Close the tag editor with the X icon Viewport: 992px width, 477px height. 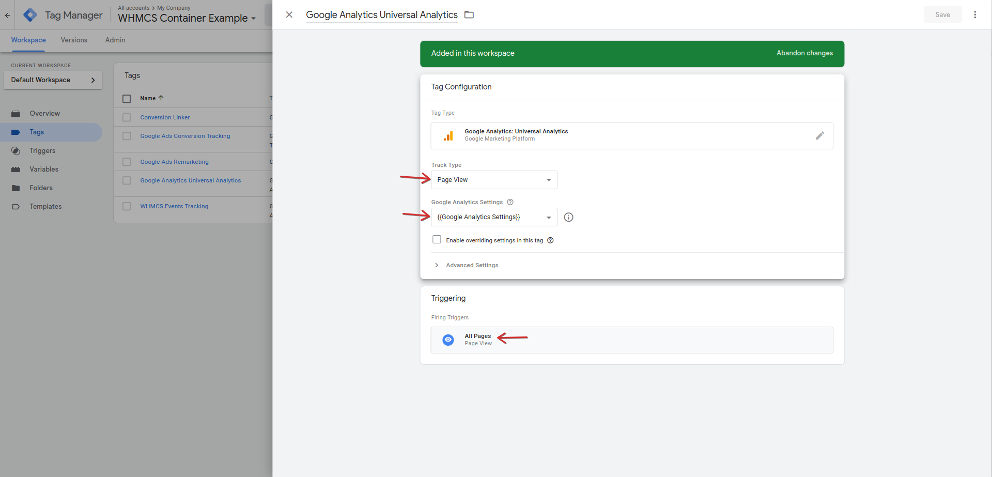(289, 15)
